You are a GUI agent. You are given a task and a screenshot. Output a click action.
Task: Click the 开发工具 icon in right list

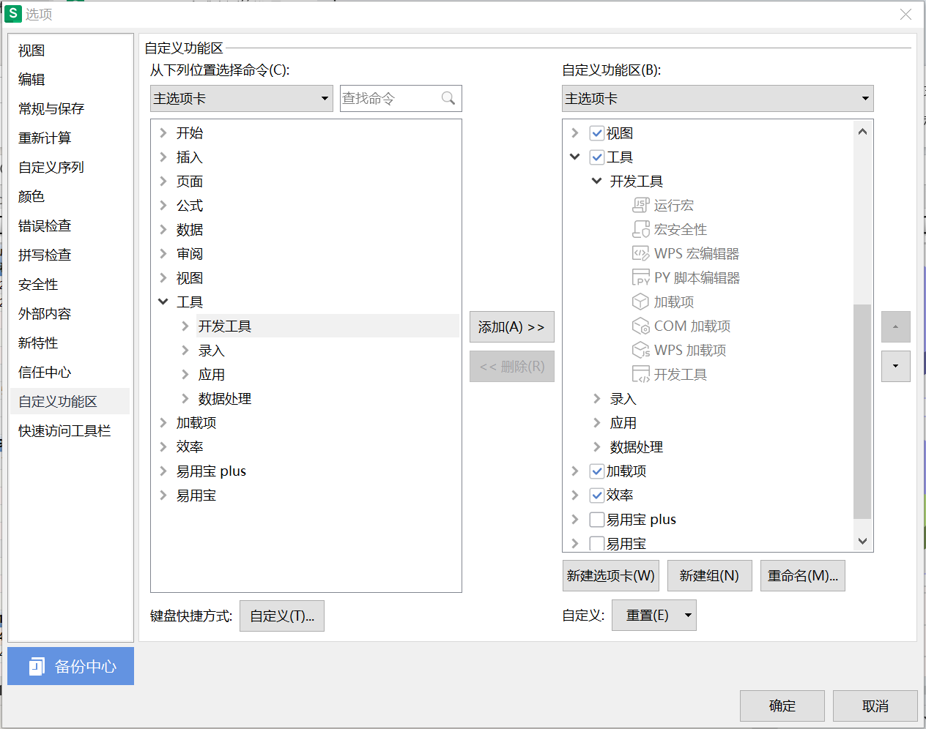click(640, 374)
